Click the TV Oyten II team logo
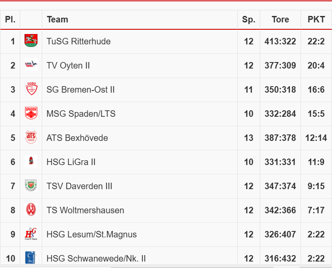The height and width of the screenshot is (268, 332). [31, 65]
